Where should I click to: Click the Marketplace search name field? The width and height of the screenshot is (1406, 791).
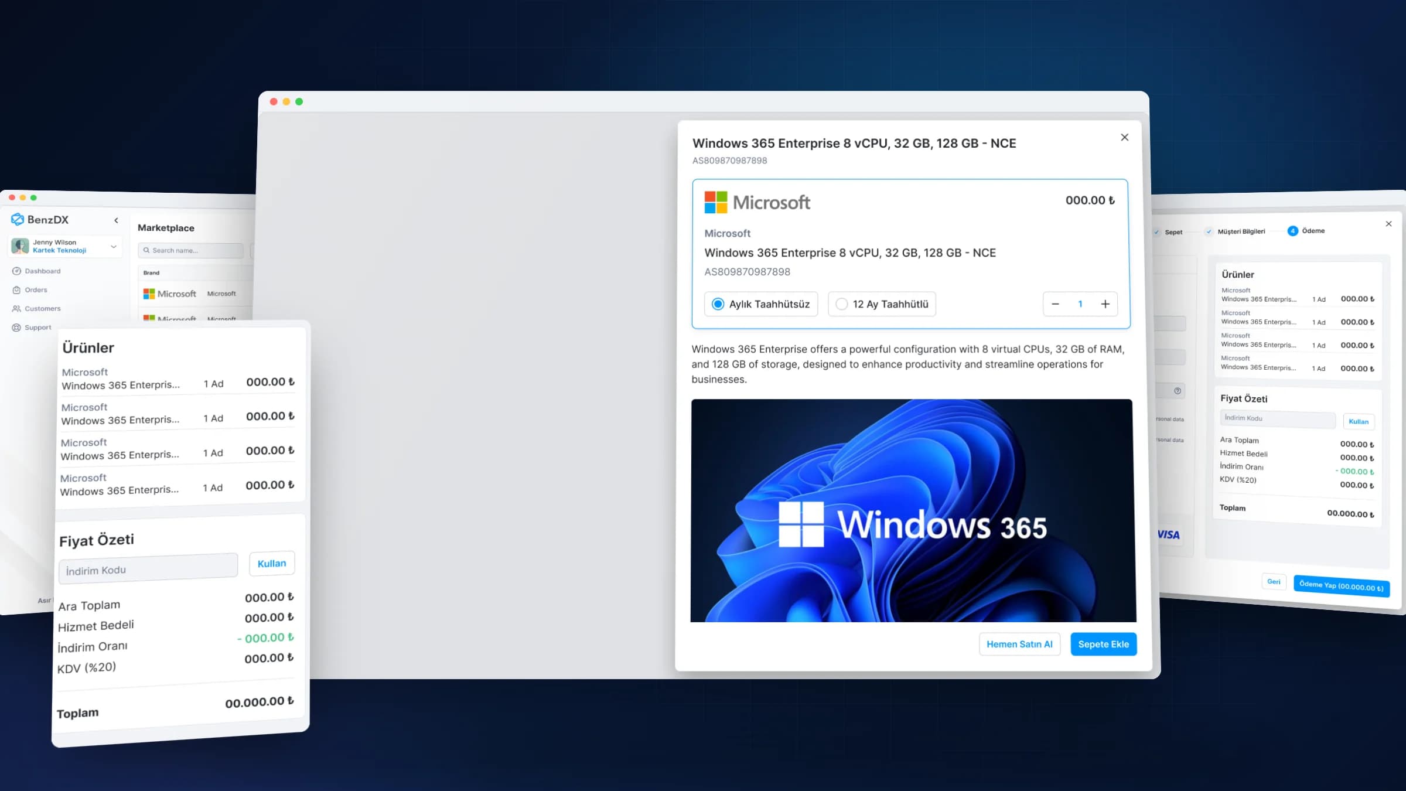[x=190, y=250]
